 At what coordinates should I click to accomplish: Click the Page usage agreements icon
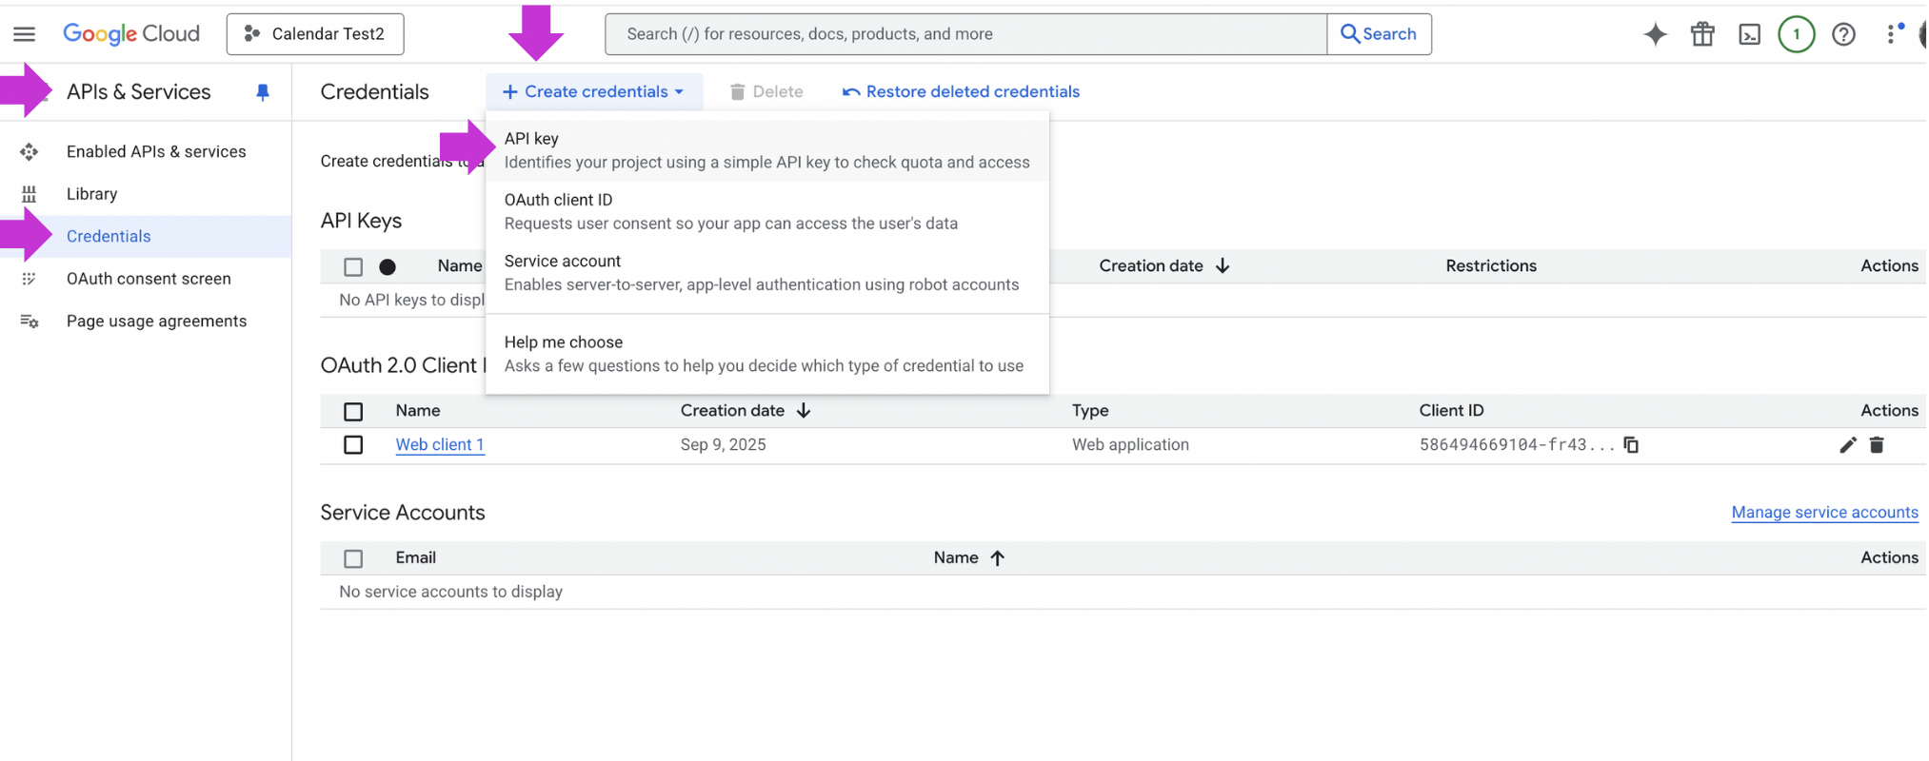click(30, 322)
